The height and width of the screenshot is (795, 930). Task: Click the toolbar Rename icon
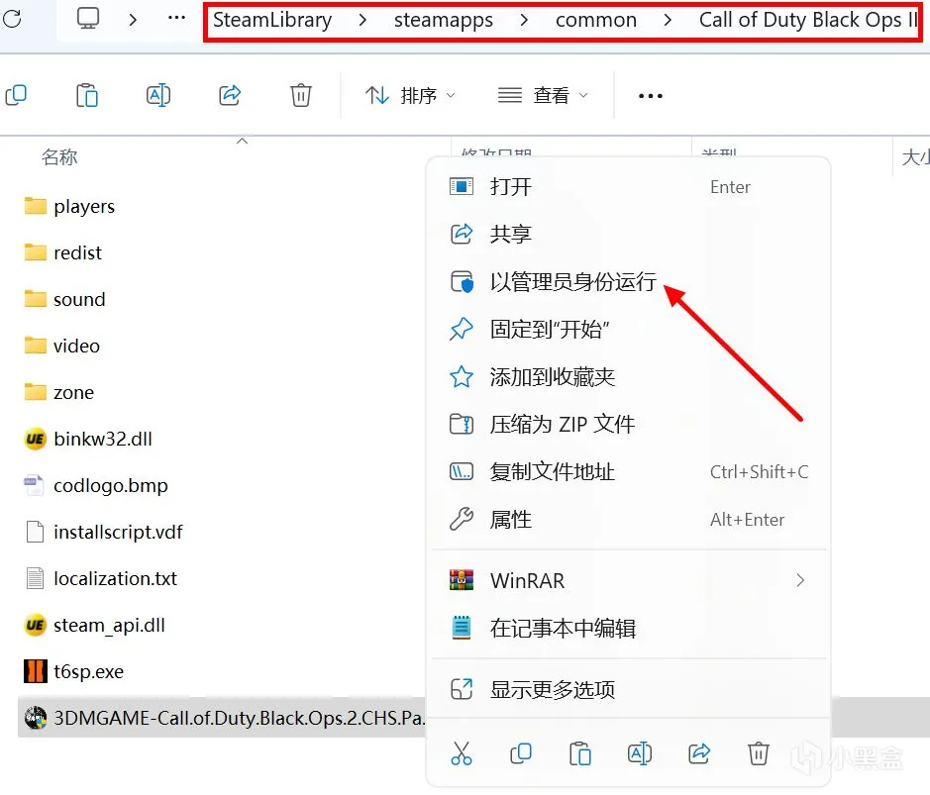pos(158,95)
